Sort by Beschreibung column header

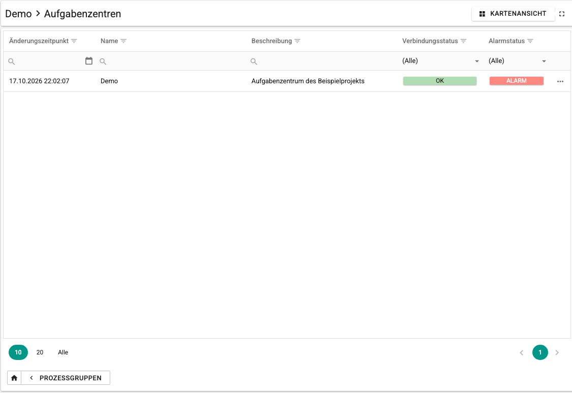coord(272,41)
